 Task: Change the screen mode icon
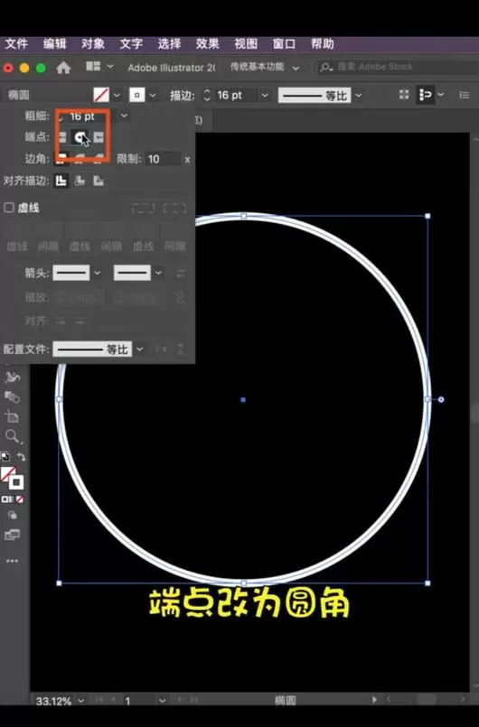click(12, 535)
